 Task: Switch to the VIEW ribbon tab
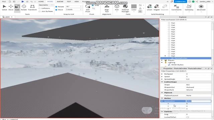tap(77, 1)
